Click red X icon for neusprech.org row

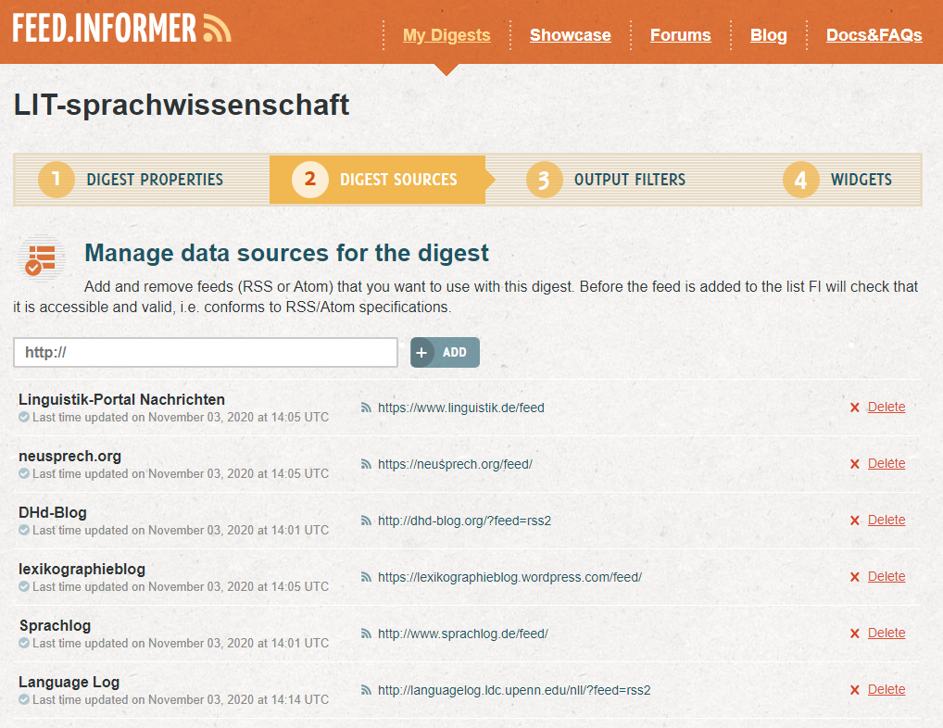[x=855, y=464]
